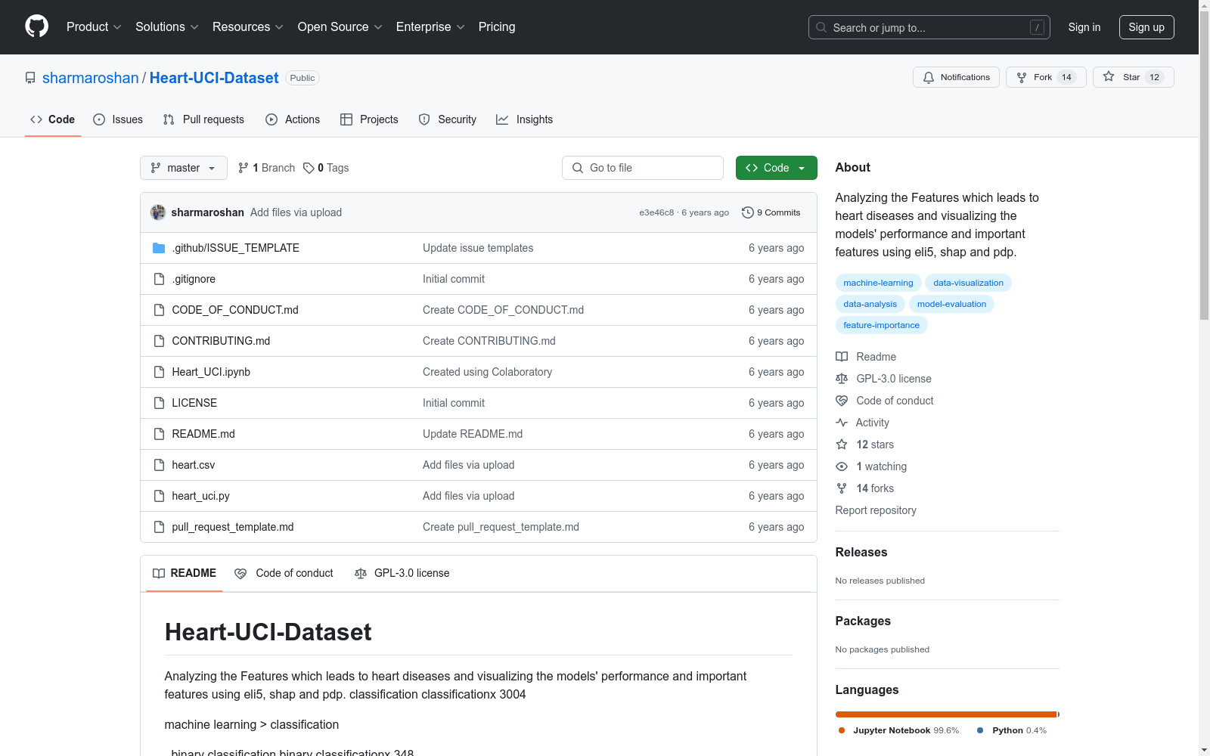Click the search magnifier icon in header

pyautogui.click(x=821, y=27)
